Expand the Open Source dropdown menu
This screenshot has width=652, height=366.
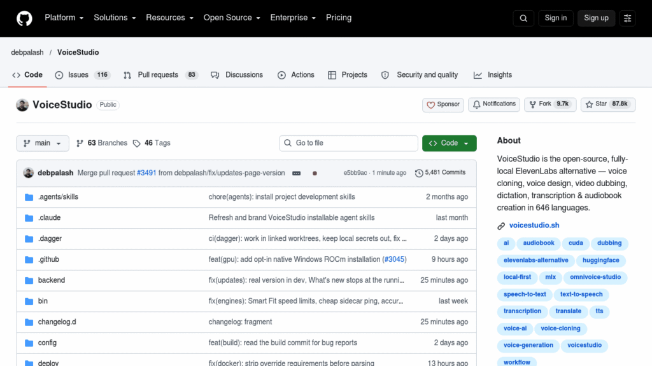[x=232, y=18]
